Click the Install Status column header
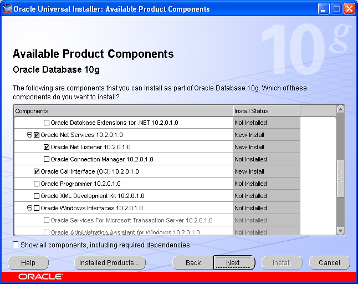358x284 pixels. [x=267, y=111]
